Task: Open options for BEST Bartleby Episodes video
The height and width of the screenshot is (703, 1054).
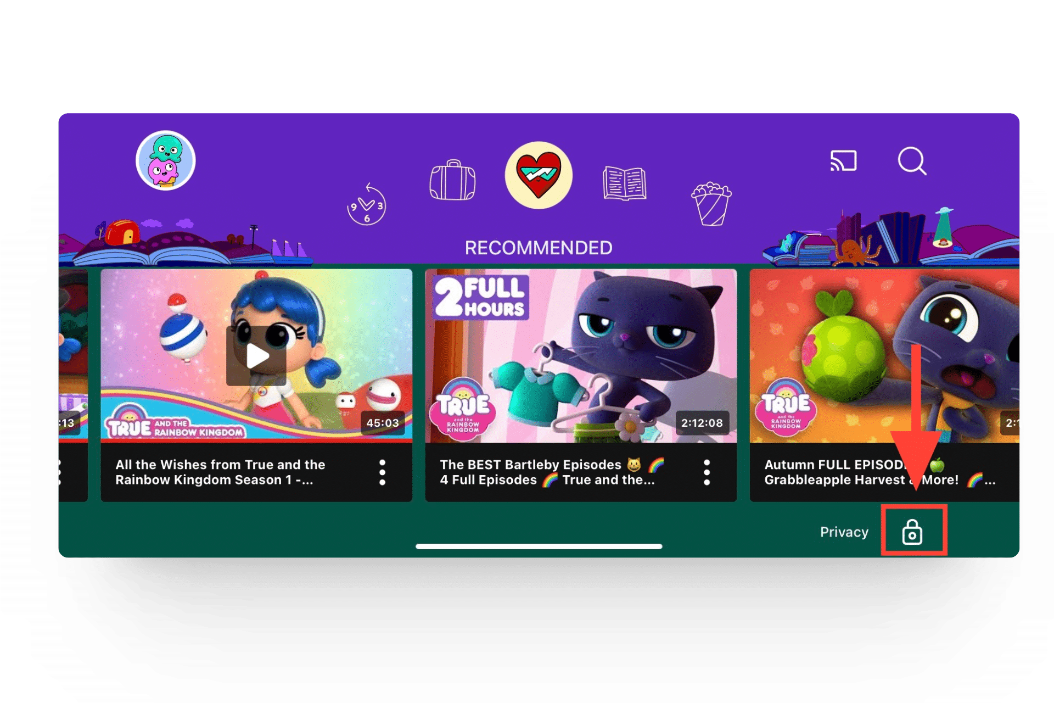Action: 707,472
